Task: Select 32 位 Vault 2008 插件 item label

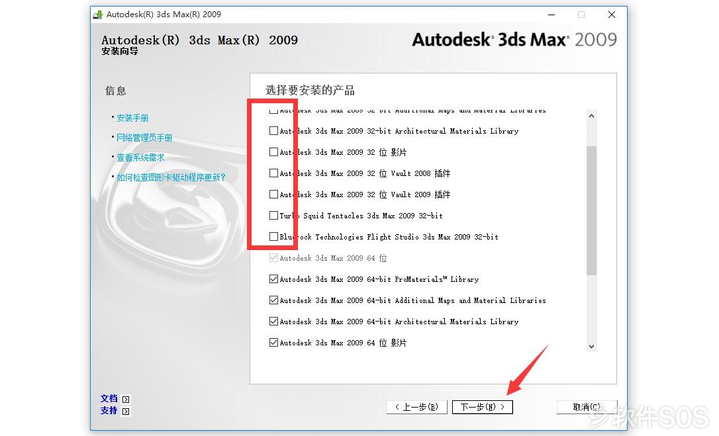Action: click(365, 173)
